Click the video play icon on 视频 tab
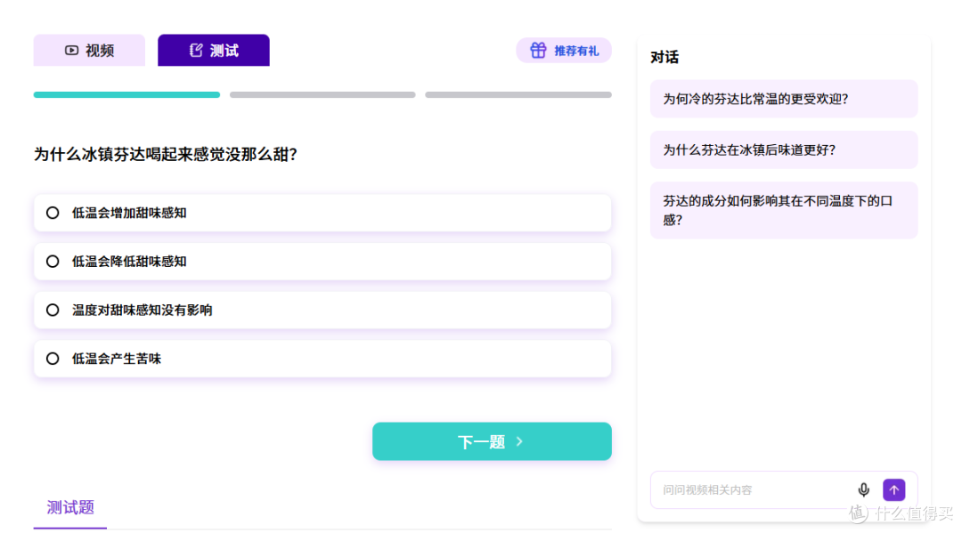This screenshot has height=533, width=962. point(72,50)
